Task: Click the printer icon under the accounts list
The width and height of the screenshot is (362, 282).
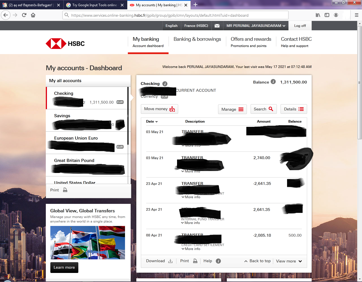Action: pyautogui.click(x=65, y=190)
